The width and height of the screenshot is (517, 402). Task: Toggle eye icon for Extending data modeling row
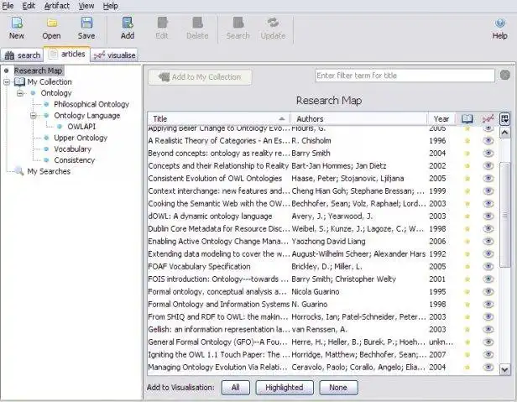click(x=488, y=254)
